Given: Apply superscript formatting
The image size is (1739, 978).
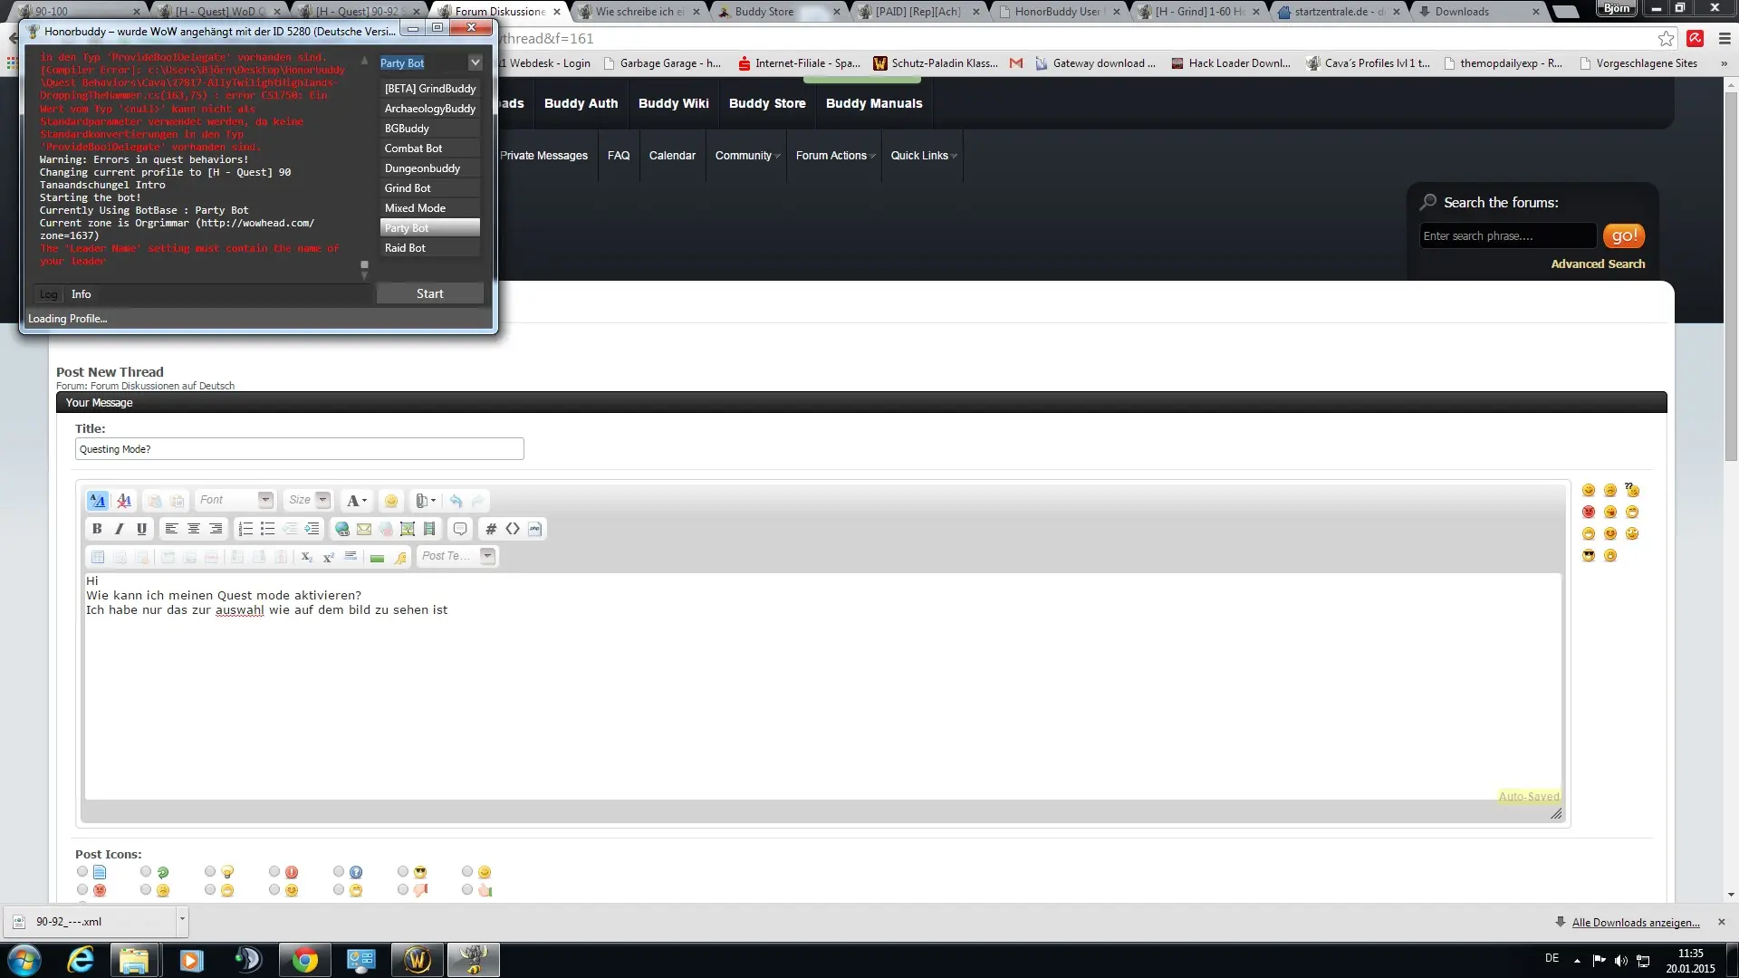Looking at the screenshot, I should coord(329,557).
